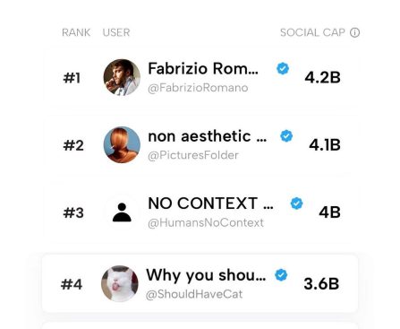Click the verified badge beside non aesthetic
The height and width of the screenshot is (329, 400).
[x=286, y=136]
